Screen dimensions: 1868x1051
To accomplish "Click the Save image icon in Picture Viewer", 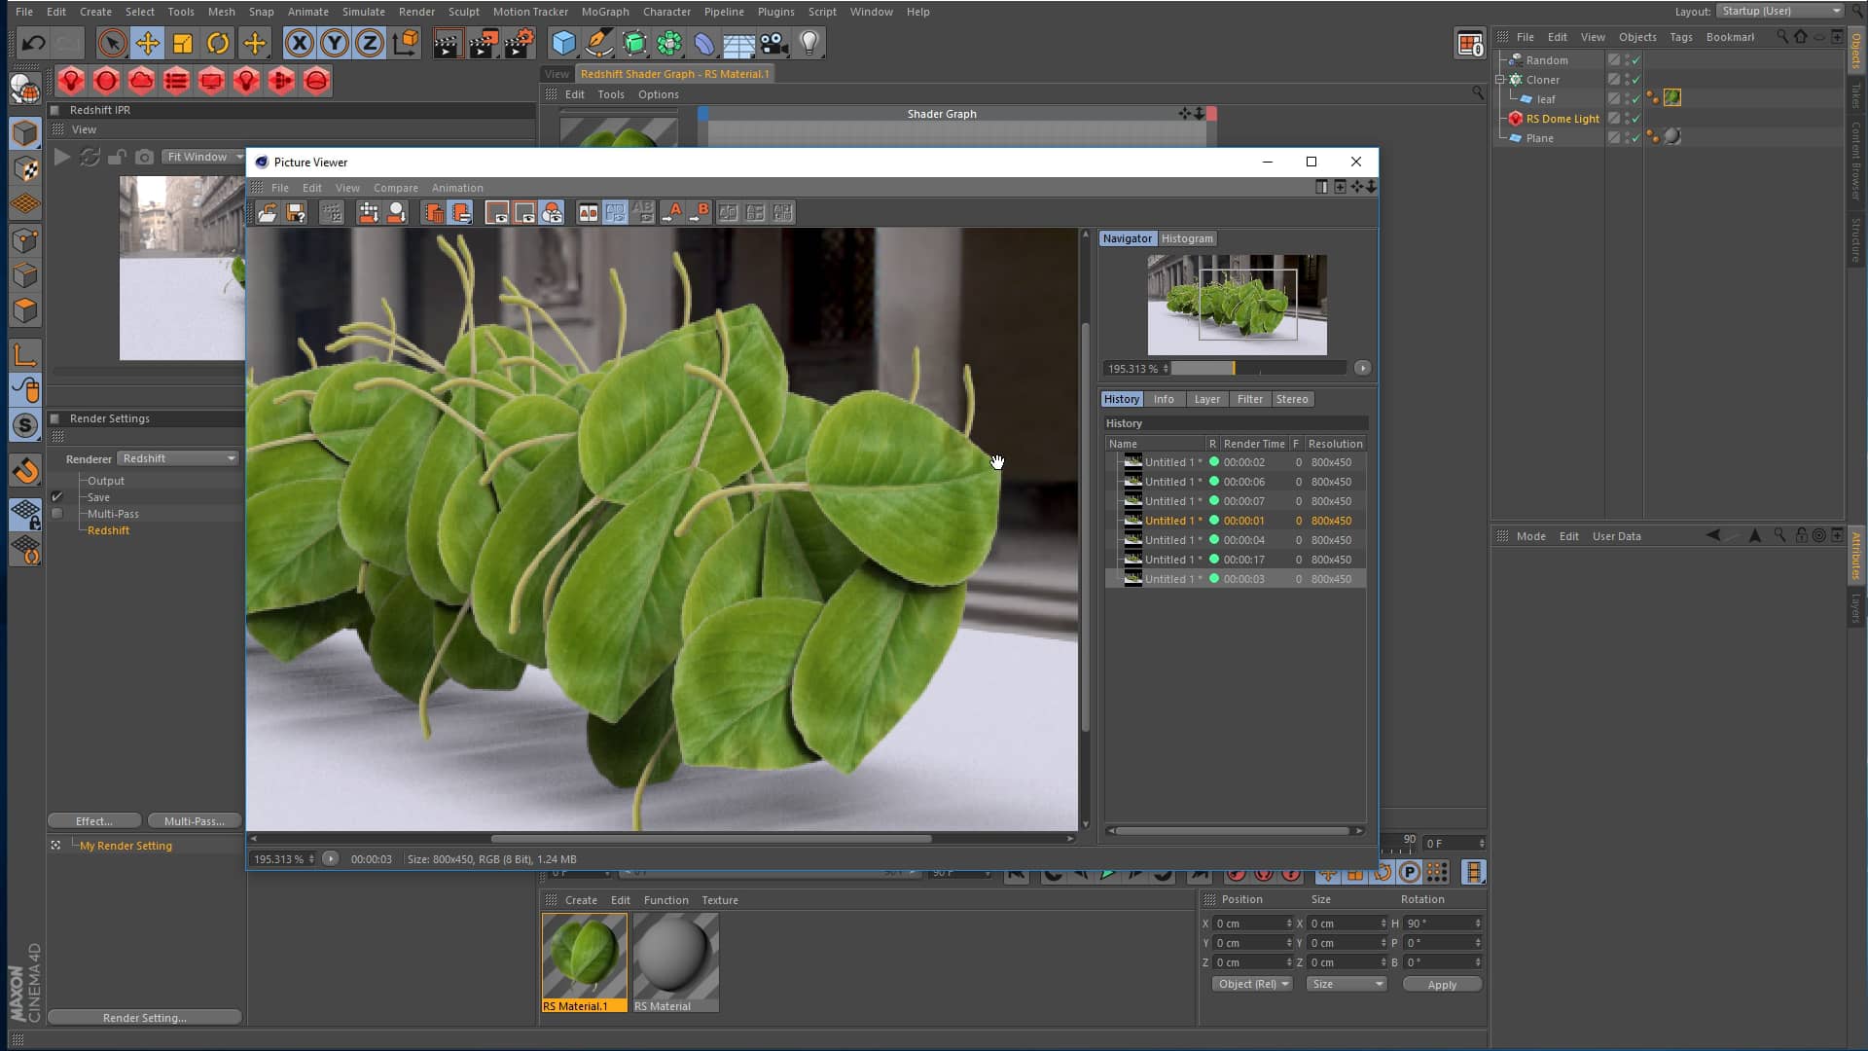I will pos(297,212).
